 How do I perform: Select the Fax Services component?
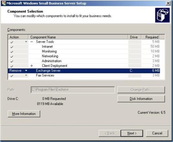[x=45, y=75]
